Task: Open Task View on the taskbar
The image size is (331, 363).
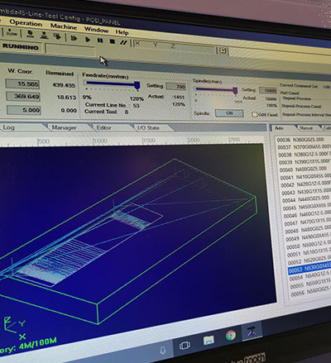Action: pyautogui.click(x=185, y=346)
